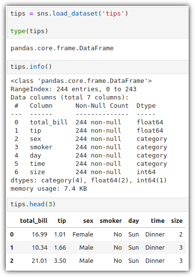The width and height of the screenshot is (195, 277).
Task: Click the time column header
Action: 158,220
